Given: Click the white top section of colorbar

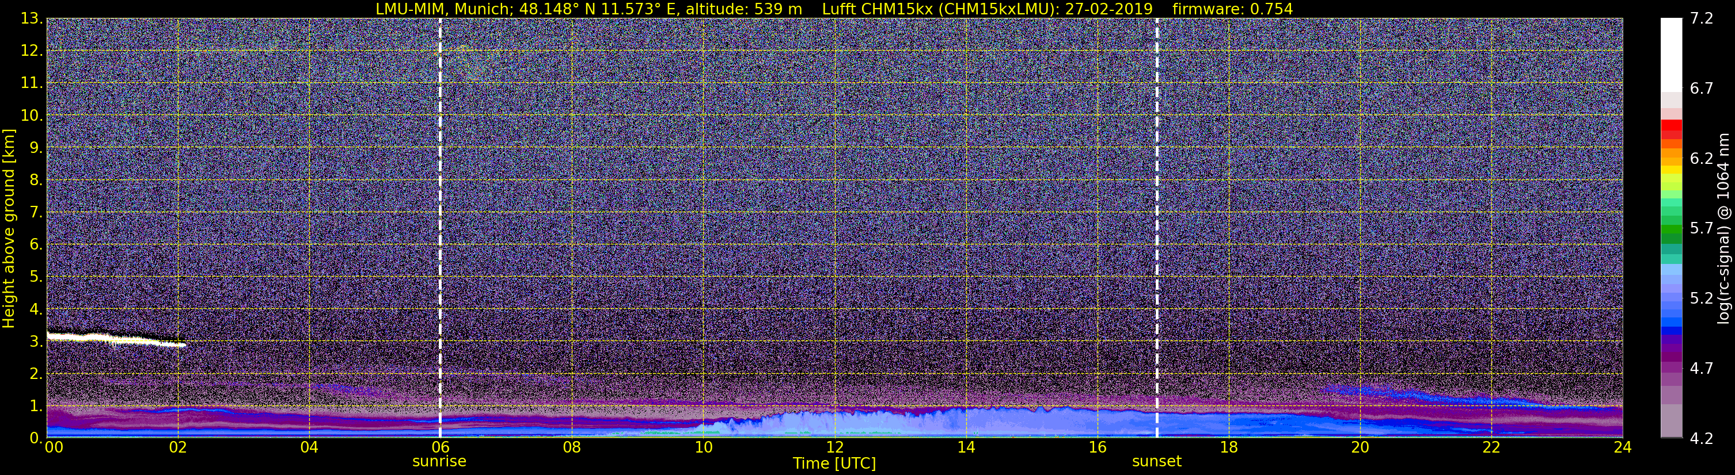Looking at the screenshot, I should [1671, 54].
